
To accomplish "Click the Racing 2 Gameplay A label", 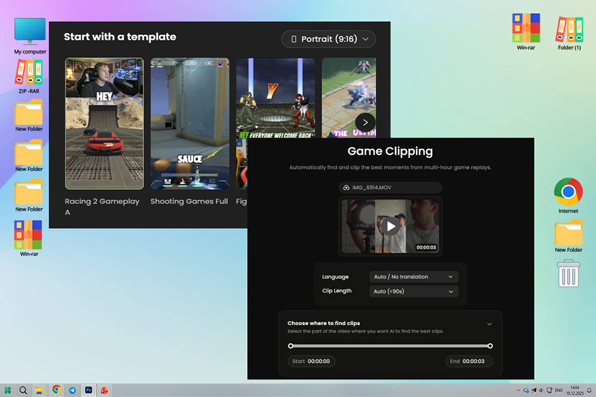I will (102, 207).
